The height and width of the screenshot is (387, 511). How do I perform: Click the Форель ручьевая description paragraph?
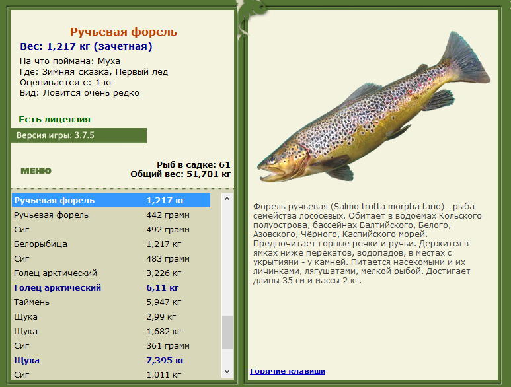[368, 244]
